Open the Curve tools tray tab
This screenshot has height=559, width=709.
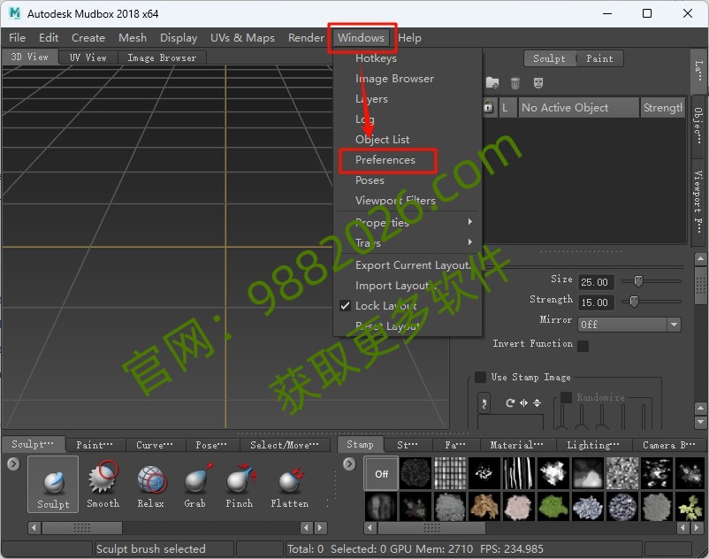point(155,445)
